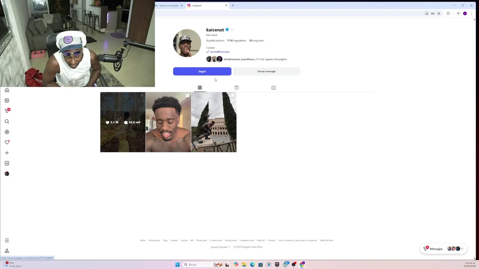
Task: Open Reels icon in Instagram sidebar
Action: (x=7, y=101)
